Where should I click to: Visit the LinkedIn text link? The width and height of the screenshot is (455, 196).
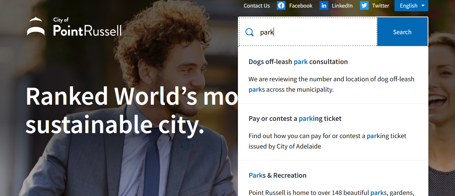click(342, 6)
